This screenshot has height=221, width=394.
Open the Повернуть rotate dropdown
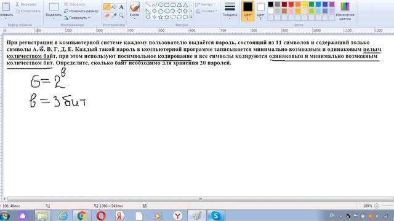click(77, 18)
